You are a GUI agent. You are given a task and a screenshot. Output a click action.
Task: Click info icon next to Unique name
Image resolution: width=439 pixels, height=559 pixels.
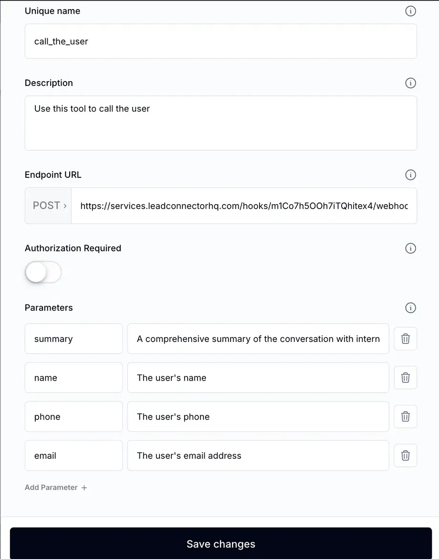(x=410, y=11)
